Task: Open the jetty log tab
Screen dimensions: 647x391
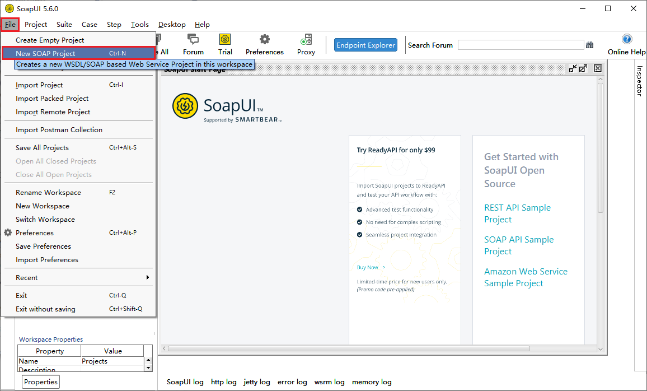Action: (x=257, y=382)
